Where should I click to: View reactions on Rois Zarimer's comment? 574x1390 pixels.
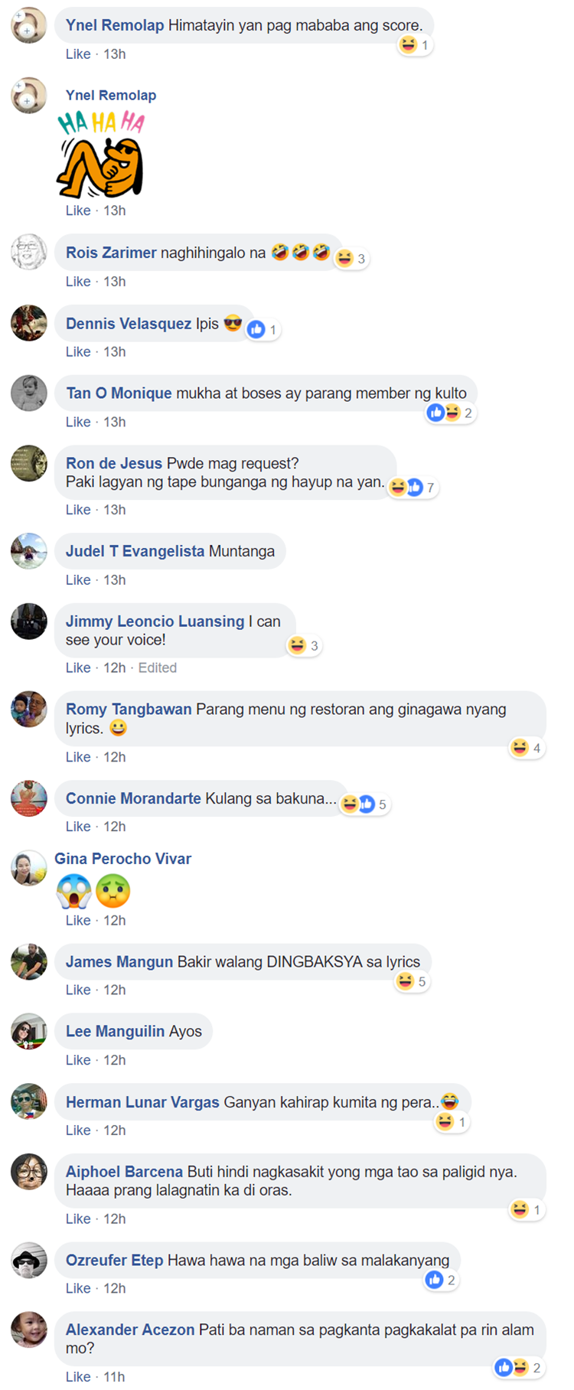click(x=352, y=259)
